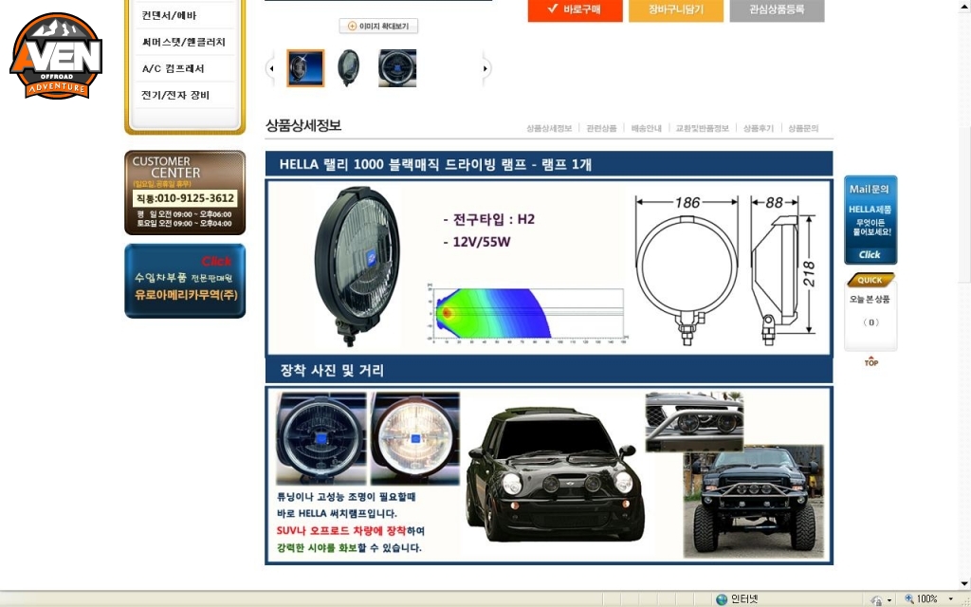Click the 장착 사진 및 거리 heading

coord(332,371)
